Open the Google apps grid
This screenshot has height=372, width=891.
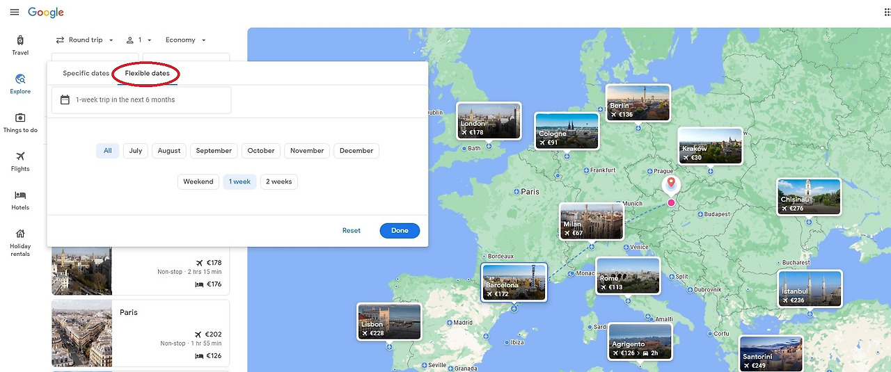(x=886, y=13)
